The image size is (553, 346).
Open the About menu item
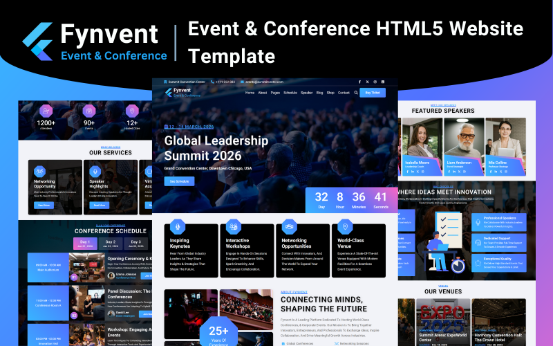point(263,93)
